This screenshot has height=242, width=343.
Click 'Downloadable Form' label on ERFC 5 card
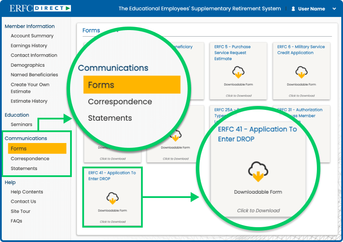[x=238, y=85]
